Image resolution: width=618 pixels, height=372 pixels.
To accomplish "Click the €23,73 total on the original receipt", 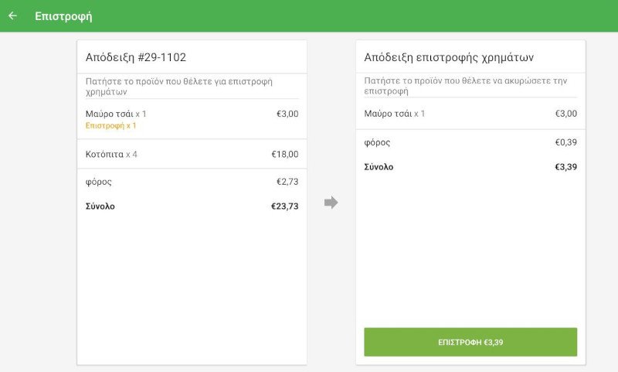I will [284, 206].
